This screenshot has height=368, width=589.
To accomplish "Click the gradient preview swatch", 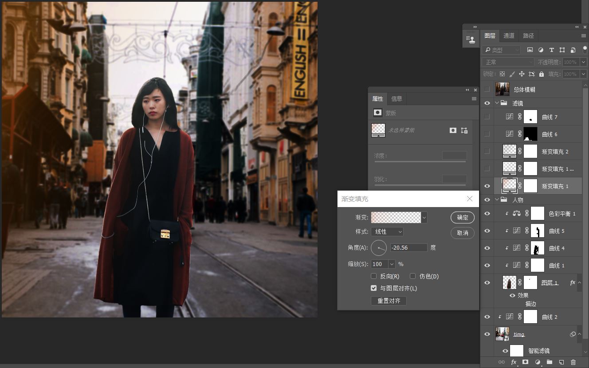I will [x=396, y=217].
